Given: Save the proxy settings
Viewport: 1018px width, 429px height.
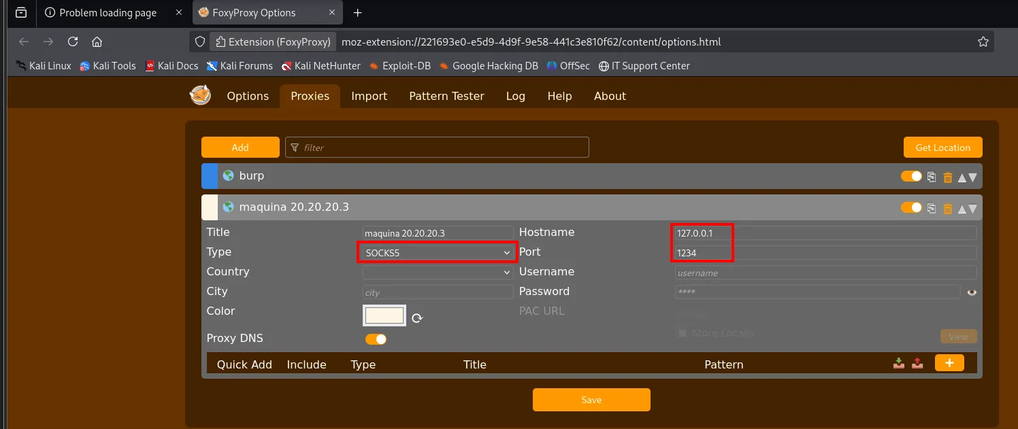Looking at the screenshot, I should (x=591, y=400).
